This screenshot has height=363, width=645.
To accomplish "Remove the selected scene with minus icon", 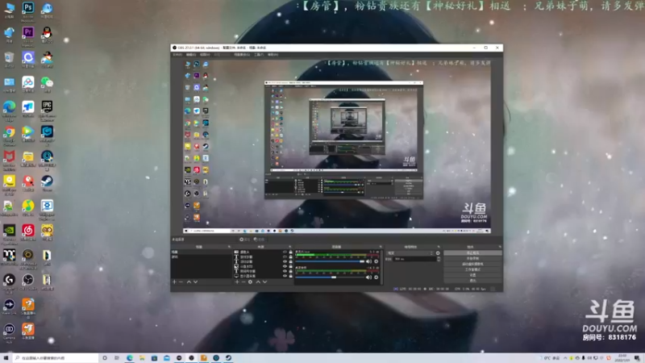I will tap(181, 282).
